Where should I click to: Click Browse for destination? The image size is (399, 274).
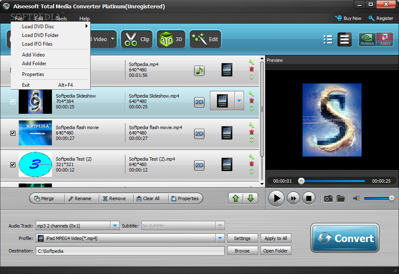tap(242, 251)
